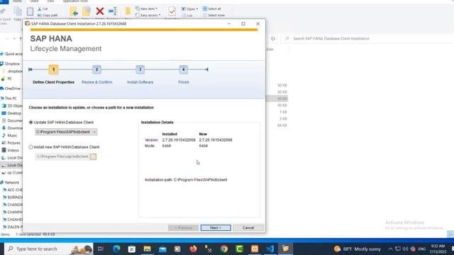Click the Search SAP HANA Database Client Installation box
Image resolution: width=454 pixels, height=255 pixels.
pos(367,38)
